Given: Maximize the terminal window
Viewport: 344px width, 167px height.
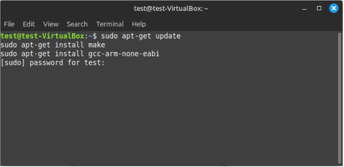Looking at the screenshot, I should (319, 8).
